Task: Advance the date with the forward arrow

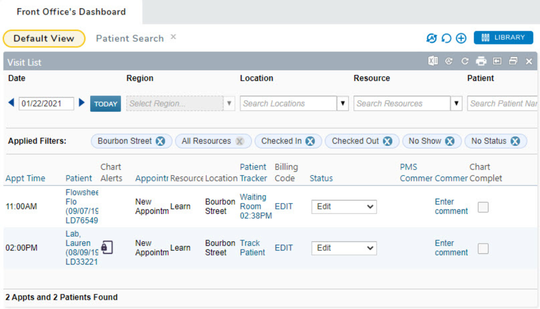Action: click(81, 103)
